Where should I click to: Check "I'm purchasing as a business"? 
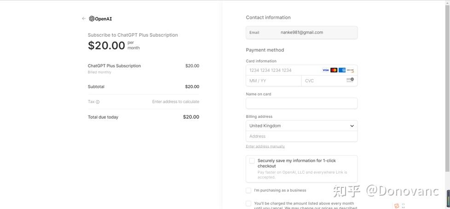(x=248, y=191)
